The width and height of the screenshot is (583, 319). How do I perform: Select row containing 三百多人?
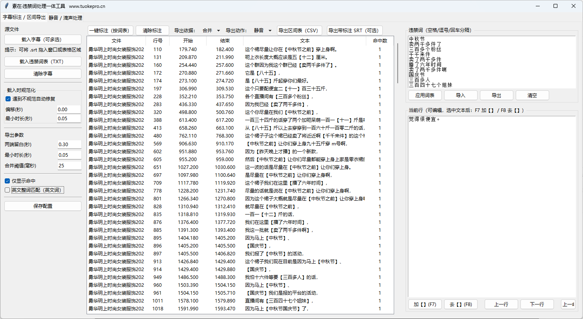[x=240, y=277]
